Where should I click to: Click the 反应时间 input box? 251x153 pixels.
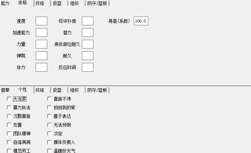(88, 67)
